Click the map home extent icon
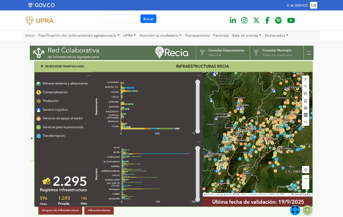Image resolution: width=343 pixels, height=217 pixels. tap(305, 101)
